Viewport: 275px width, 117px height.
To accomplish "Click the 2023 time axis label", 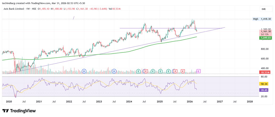I will [x=99, y=101].
